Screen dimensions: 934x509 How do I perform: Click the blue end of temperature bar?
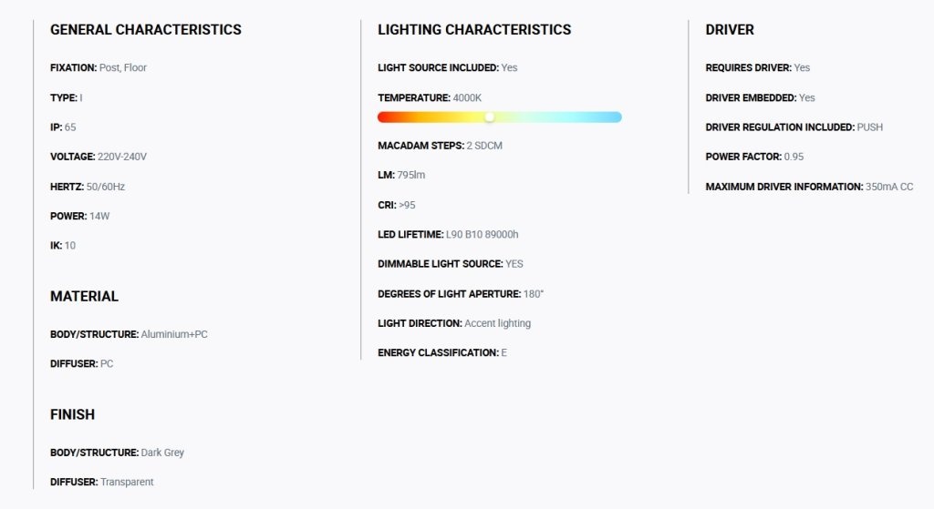pos(614,117)
